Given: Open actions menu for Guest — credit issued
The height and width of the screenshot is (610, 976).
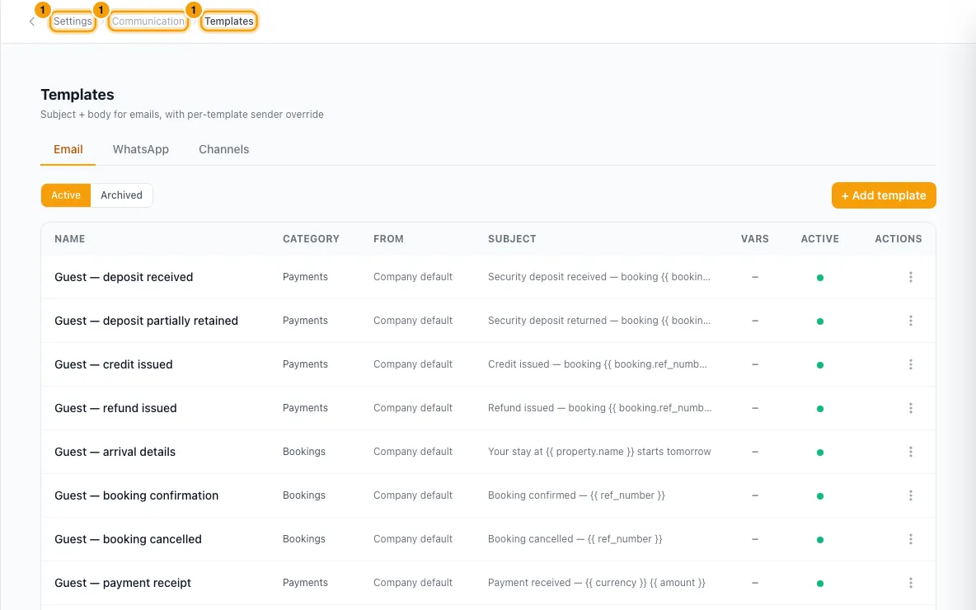Looking at the screenshot, I should click(910, 364).
